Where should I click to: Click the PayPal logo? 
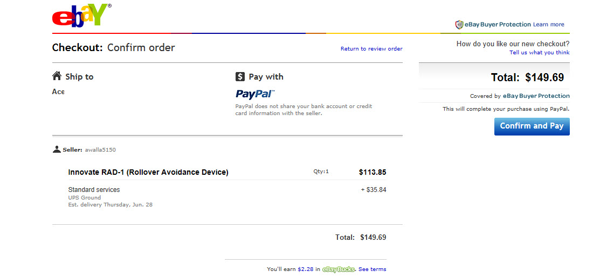(255, 94)
